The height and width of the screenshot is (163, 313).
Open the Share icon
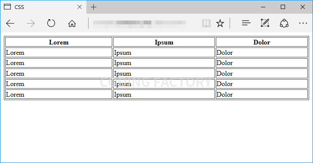tap(284, 23)
